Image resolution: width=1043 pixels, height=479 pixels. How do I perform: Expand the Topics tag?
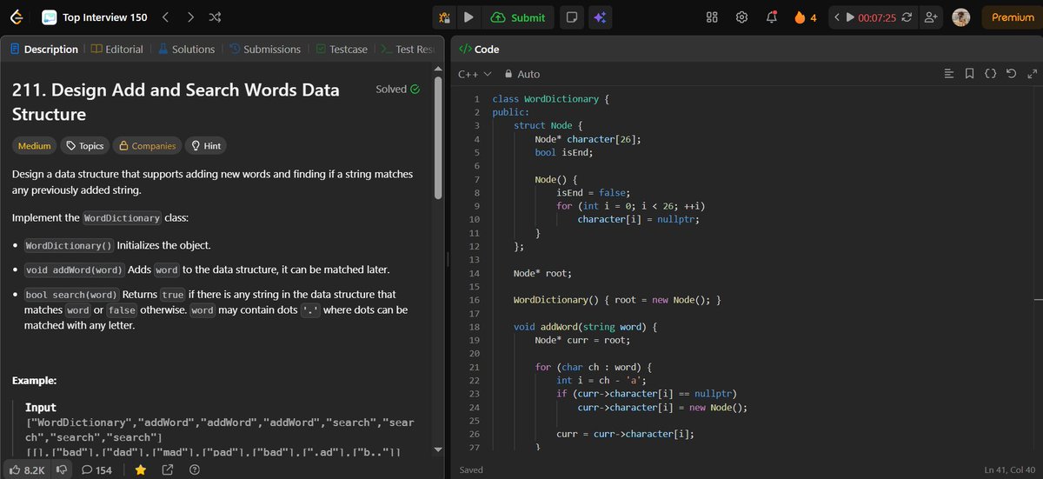pos(85,146)
